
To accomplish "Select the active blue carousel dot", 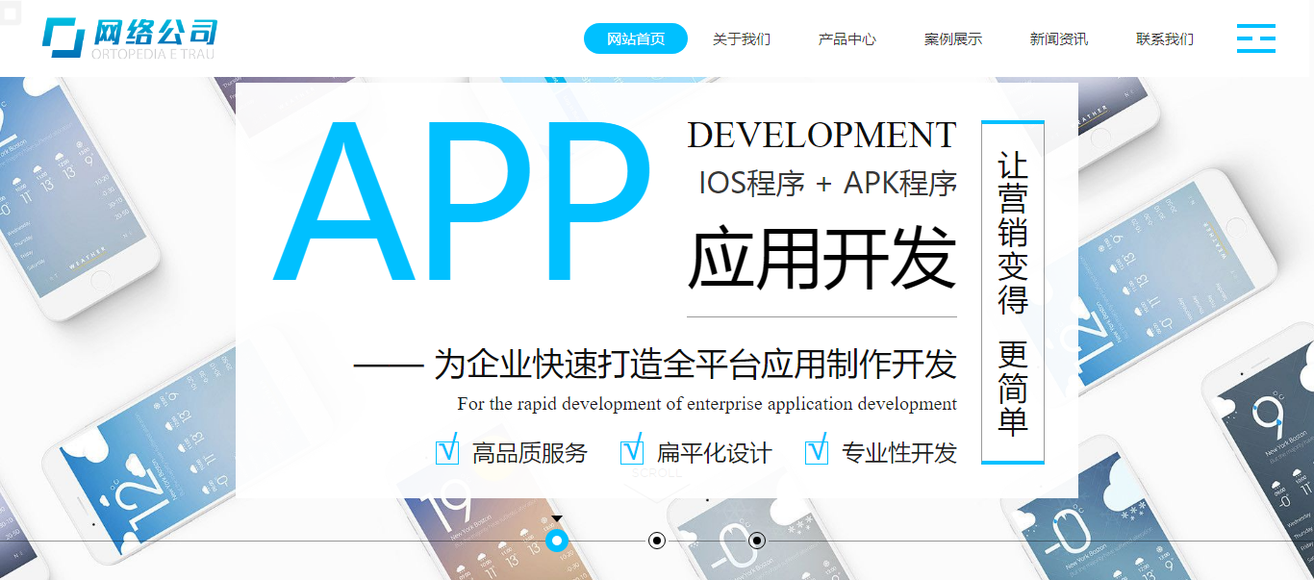I will 557,541.
